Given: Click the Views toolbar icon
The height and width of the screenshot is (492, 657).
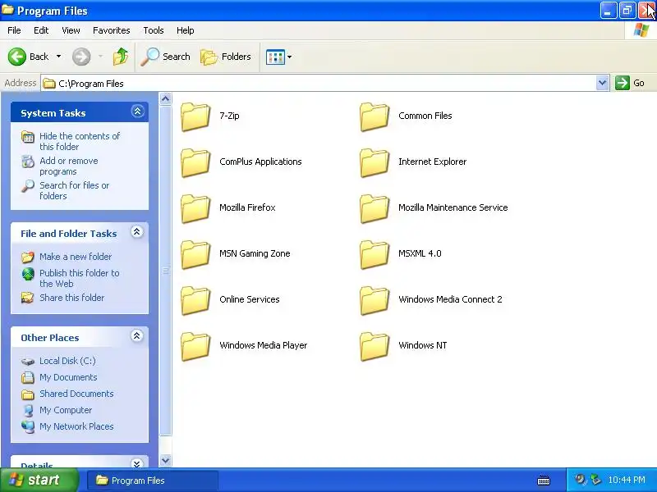Looking at the screenshot, I should (x=275, y=57).
